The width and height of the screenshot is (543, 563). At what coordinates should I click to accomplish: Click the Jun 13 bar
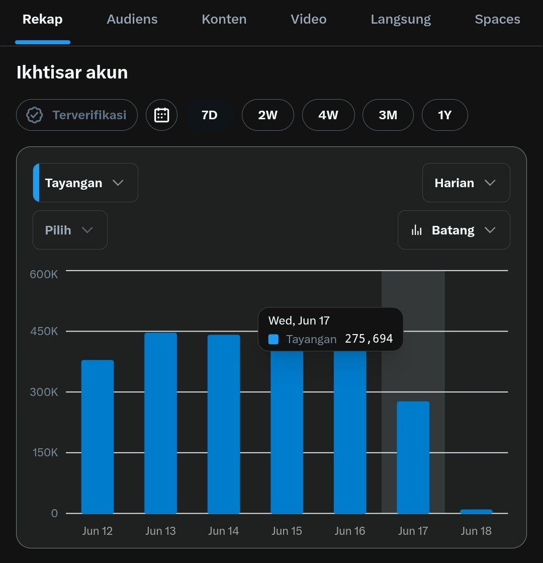161,423
